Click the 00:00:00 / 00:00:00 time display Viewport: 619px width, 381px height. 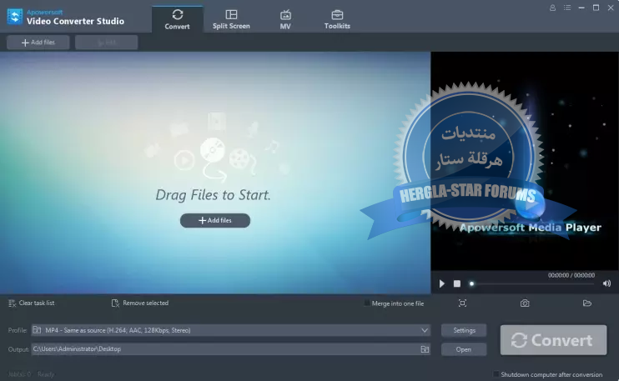(571, 275)
